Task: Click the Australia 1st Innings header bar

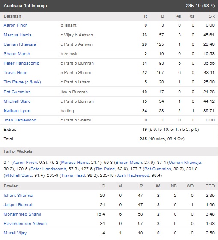Action: pos(109,6)
